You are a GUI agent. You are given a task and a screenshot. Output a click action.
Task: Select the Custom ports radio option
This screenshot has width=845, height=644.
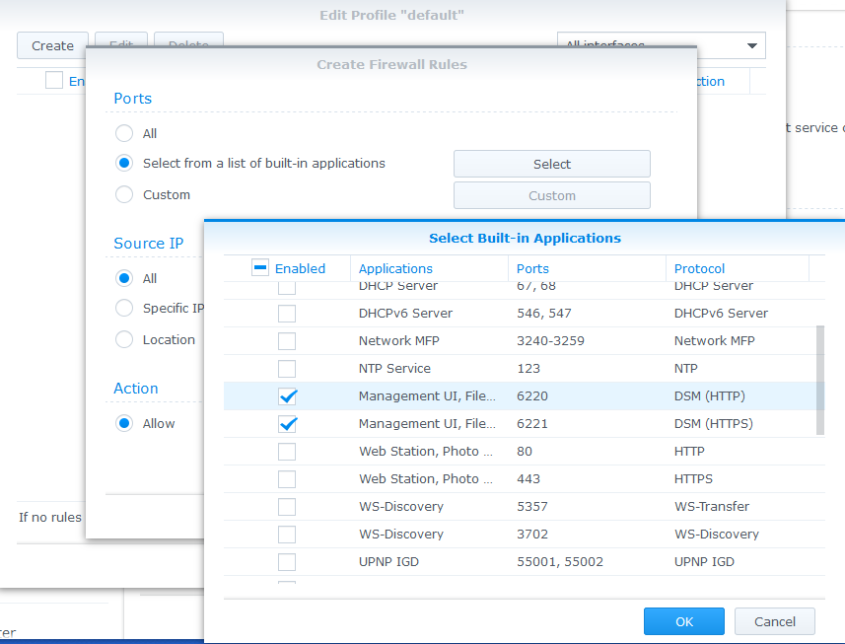click(124, 194)
